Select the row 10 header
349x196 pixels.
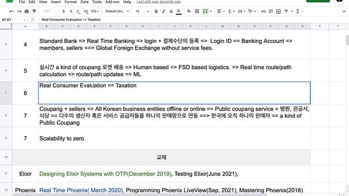point(6,157)
